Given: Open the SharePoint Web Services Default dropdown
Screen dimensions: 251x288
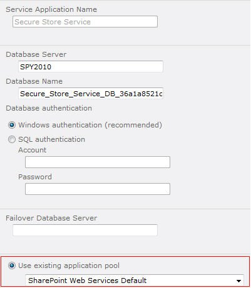Looking at the screenshot, I should click(135, 281).
